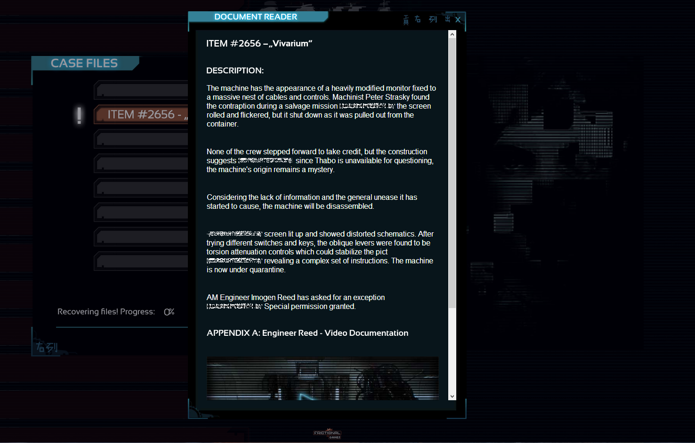Click the CASE FILES panel tab
The image size is (695, 443).
click(84, 63)
